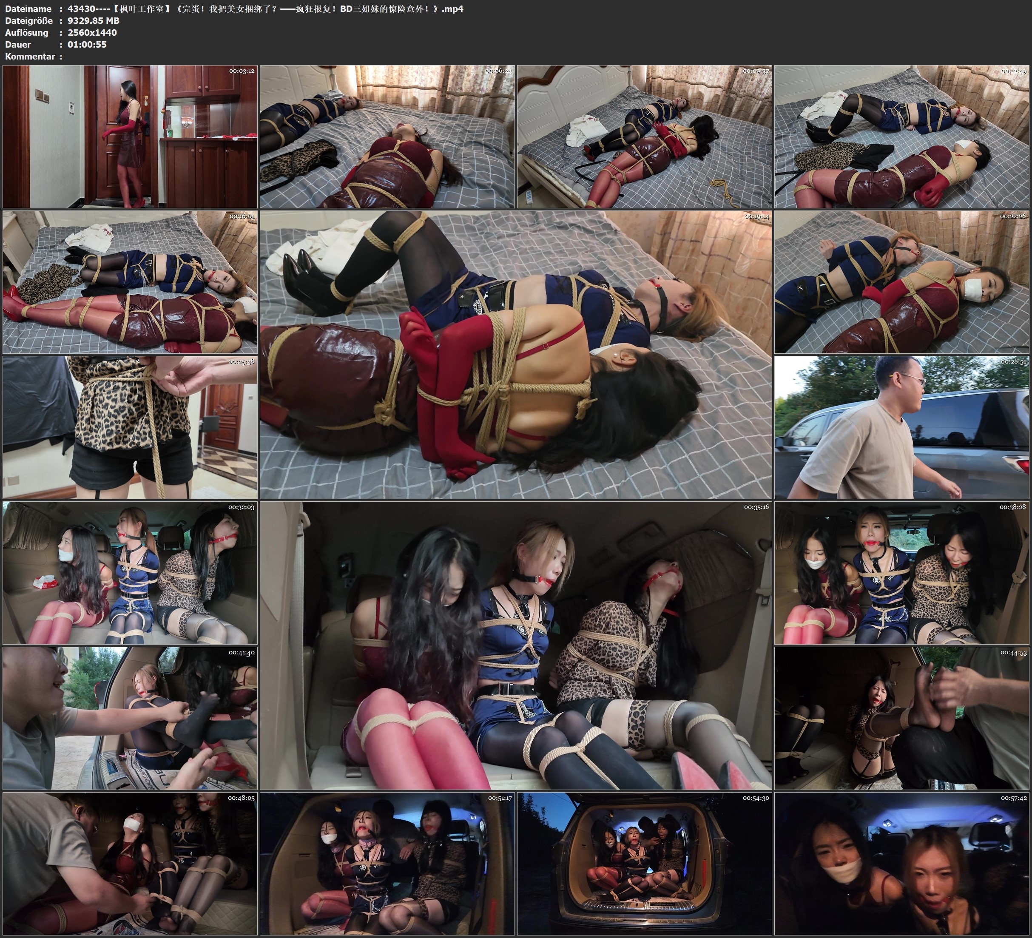Select the large frame at 00:19:14
The width and height of the screenshot is (1032, 938).
515,354
